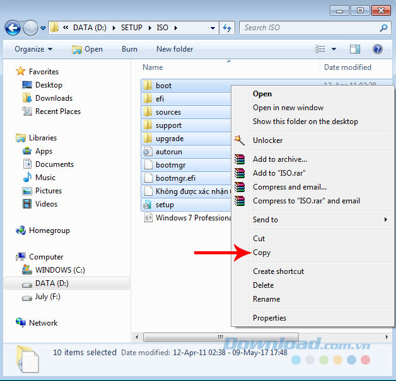Viewport: 396px width, 381px height.
Task: Open Desktop under Favorites
Action: 42,85
